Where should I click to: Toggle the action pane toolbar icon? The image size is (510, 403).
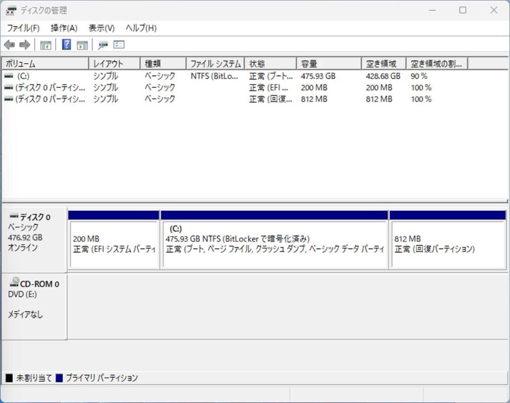click(x=82, y=45)
